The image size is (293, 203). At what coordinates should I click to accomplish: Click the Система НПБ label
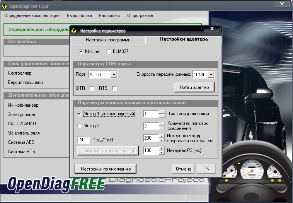click(22, 152)
